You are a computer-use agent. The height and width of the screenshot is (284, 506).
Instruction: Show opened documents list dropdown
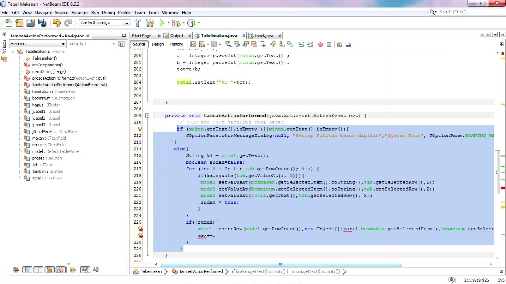tap(494, 35)
